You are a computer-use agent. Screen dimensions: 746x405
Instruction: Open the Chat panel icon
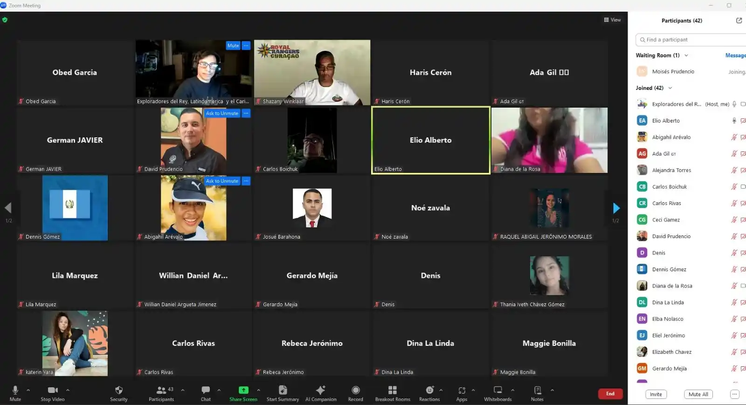click(206, 391)
